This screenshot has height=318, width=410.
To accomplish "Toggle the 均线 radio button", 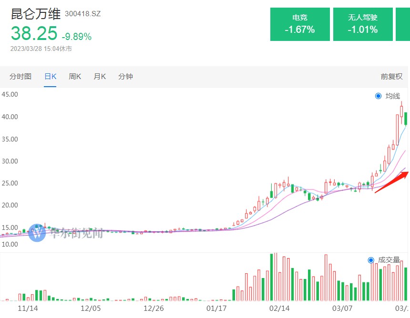I will click(x=379, y=96).
